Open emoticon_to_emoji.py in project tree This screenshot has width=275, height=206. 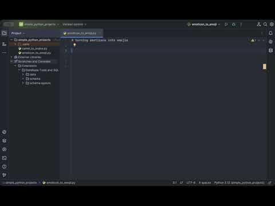[x=34, y=53]
